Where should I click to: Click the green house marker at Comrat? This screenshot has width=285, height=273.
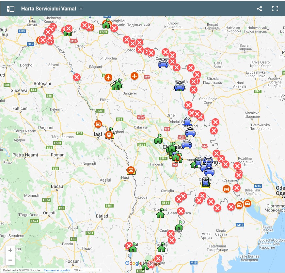160,213
